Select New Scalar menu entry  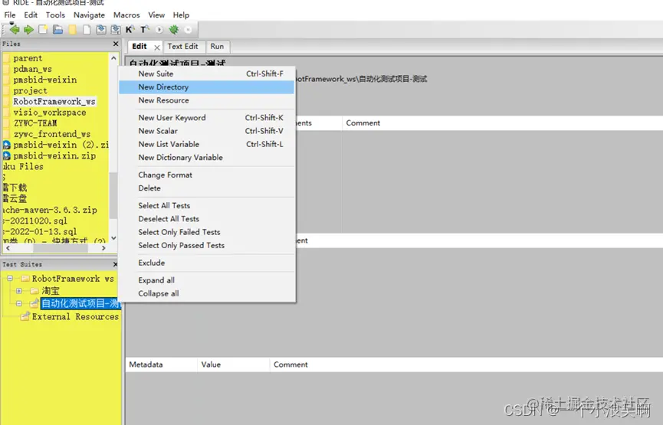[x=207, y=131]
